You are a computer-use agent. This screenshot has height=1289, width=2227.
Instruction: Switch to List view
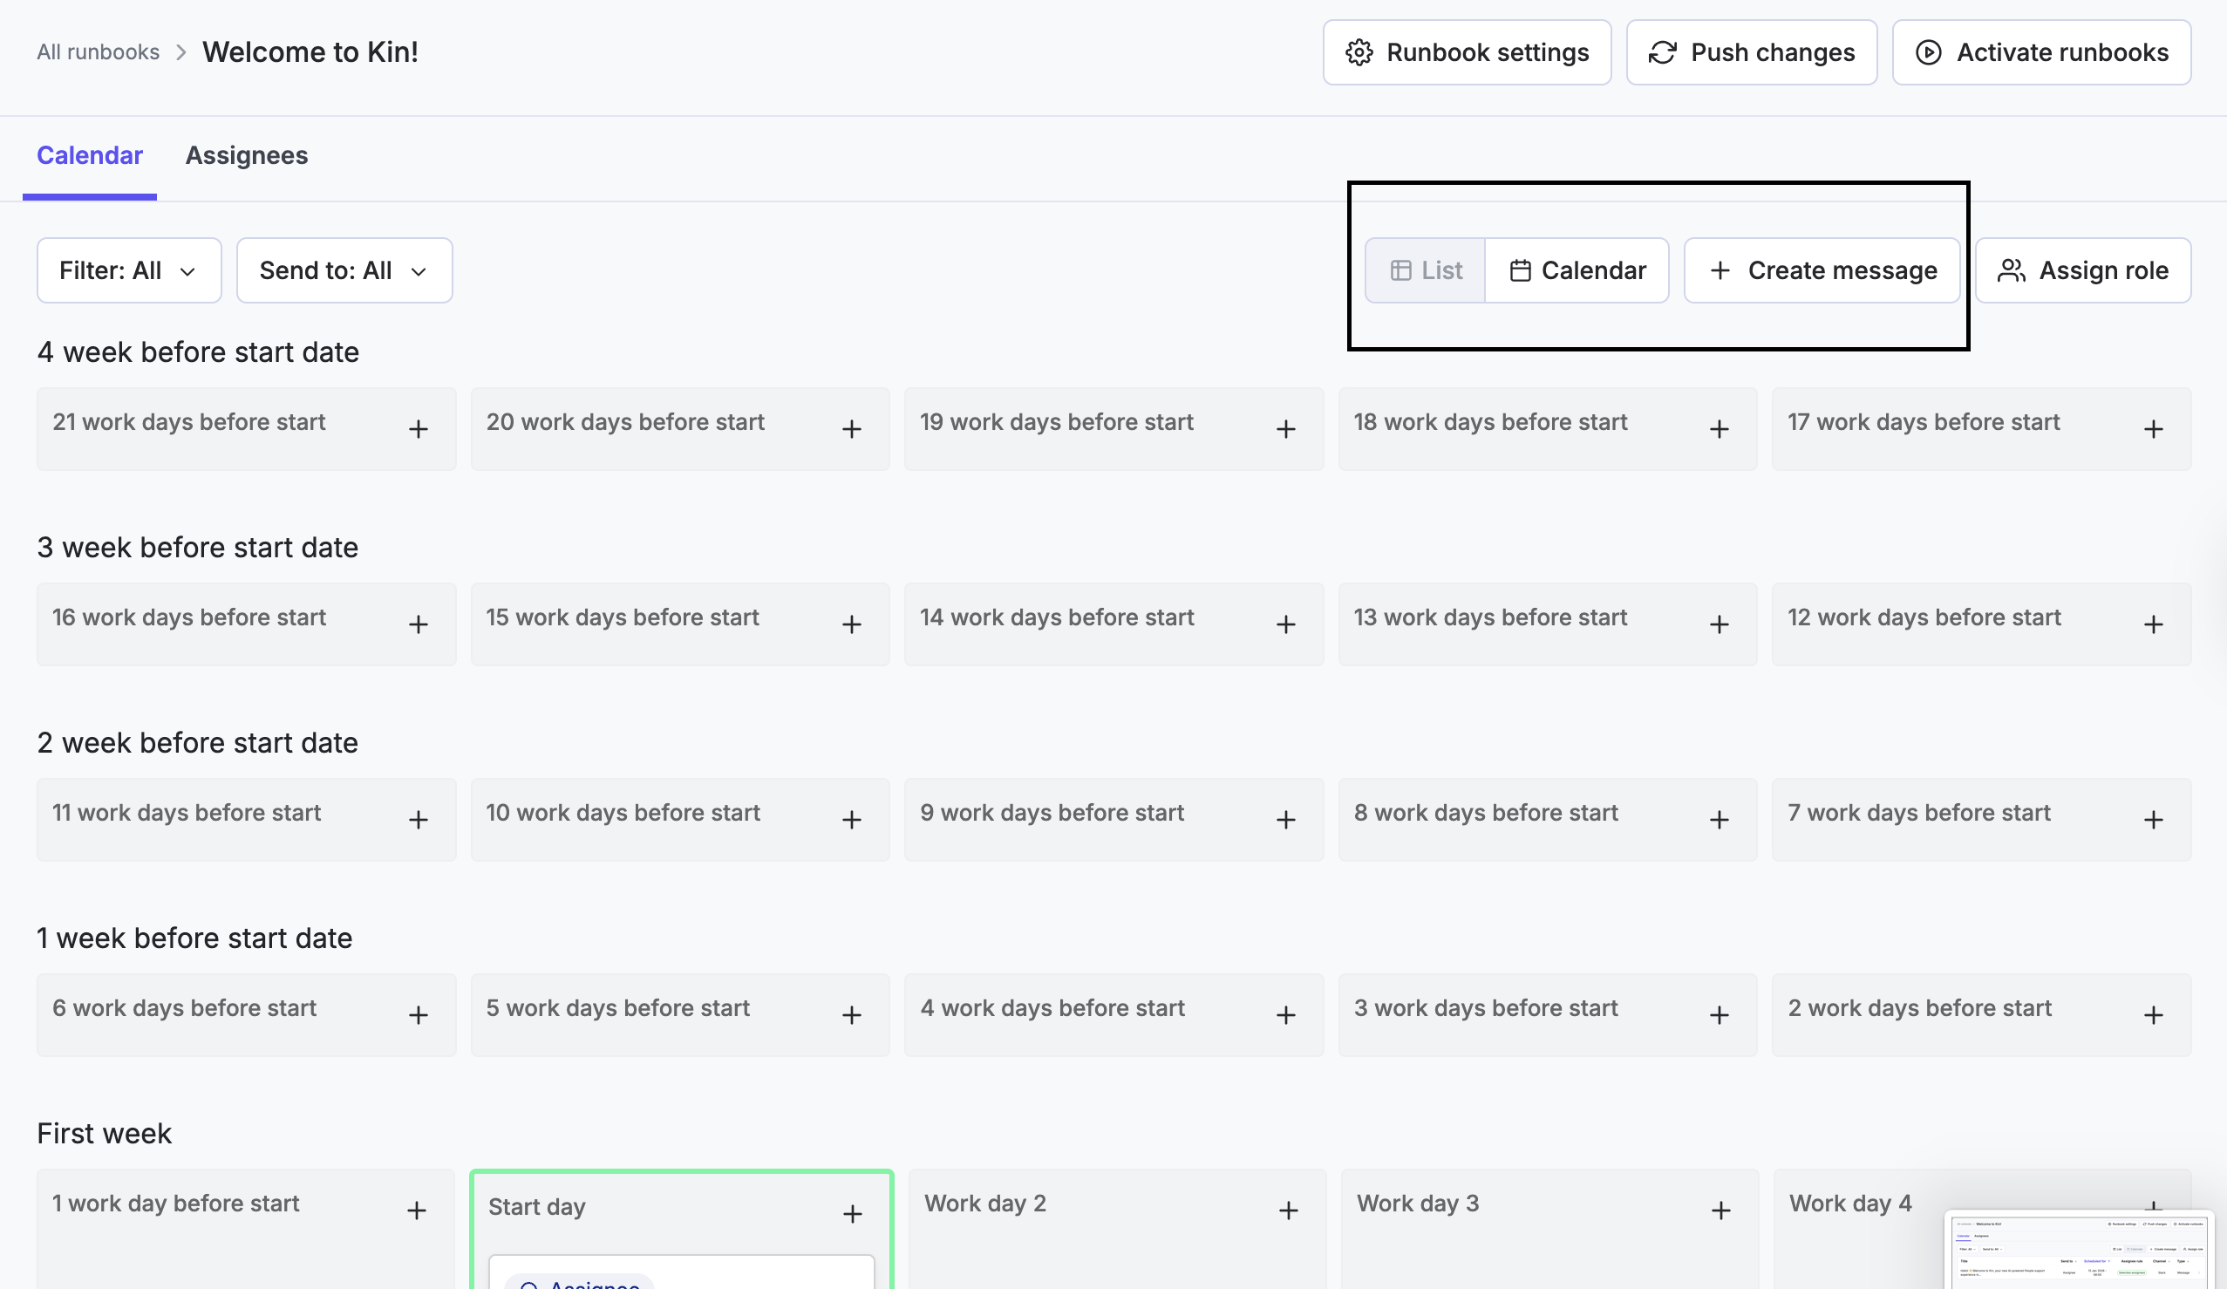1426,270
